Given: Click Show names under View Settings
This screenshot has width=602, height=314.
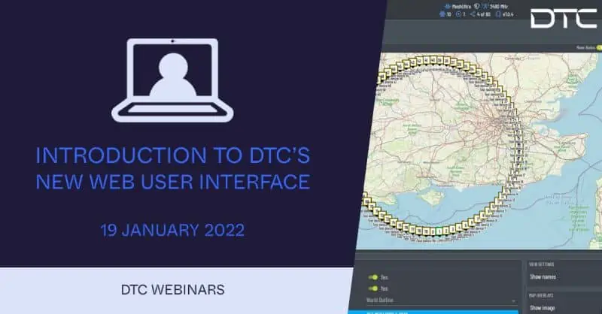Looking at the screenshot, I should pyautogui.click(x=543, y=276).
